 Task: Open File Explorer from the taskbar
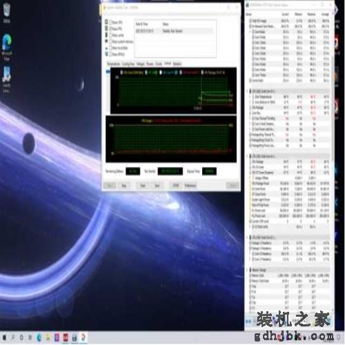click(48, 337)
